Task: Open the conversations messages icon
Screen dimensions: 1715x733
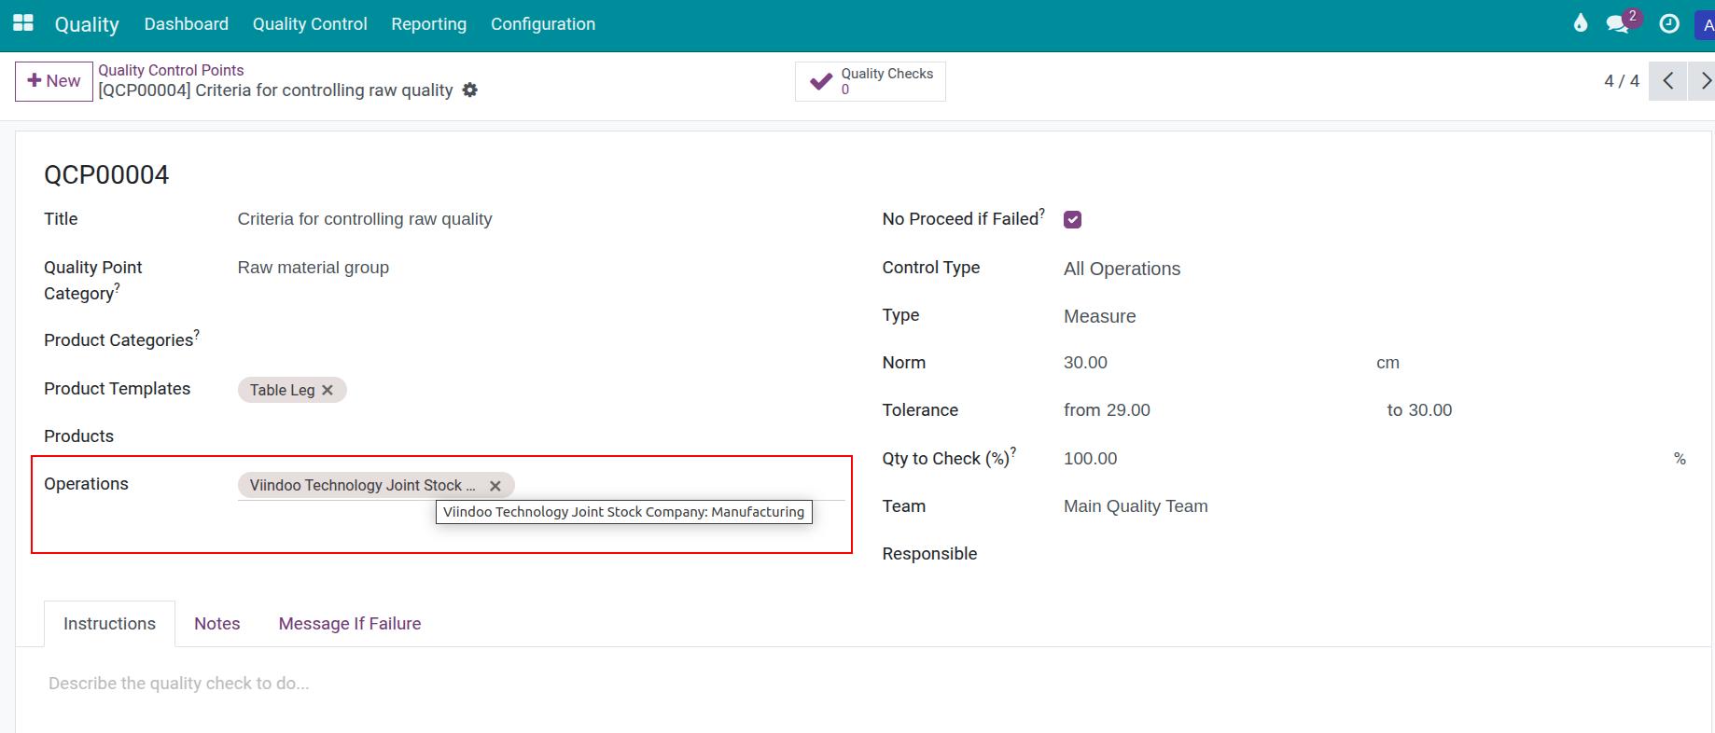Action: (1618, 24)
